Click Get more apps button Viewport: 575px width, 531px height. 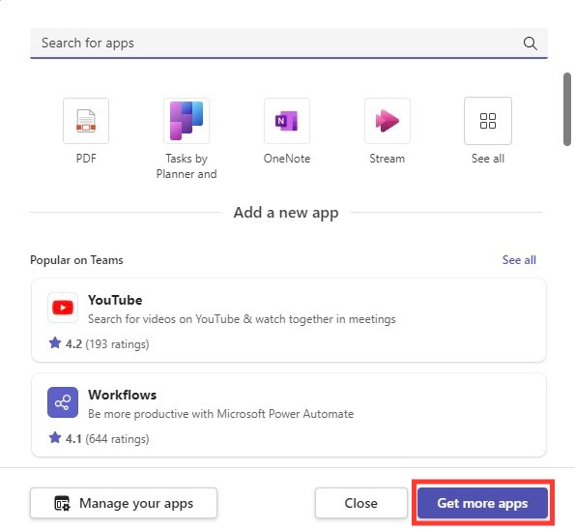(x=482, y=503)
